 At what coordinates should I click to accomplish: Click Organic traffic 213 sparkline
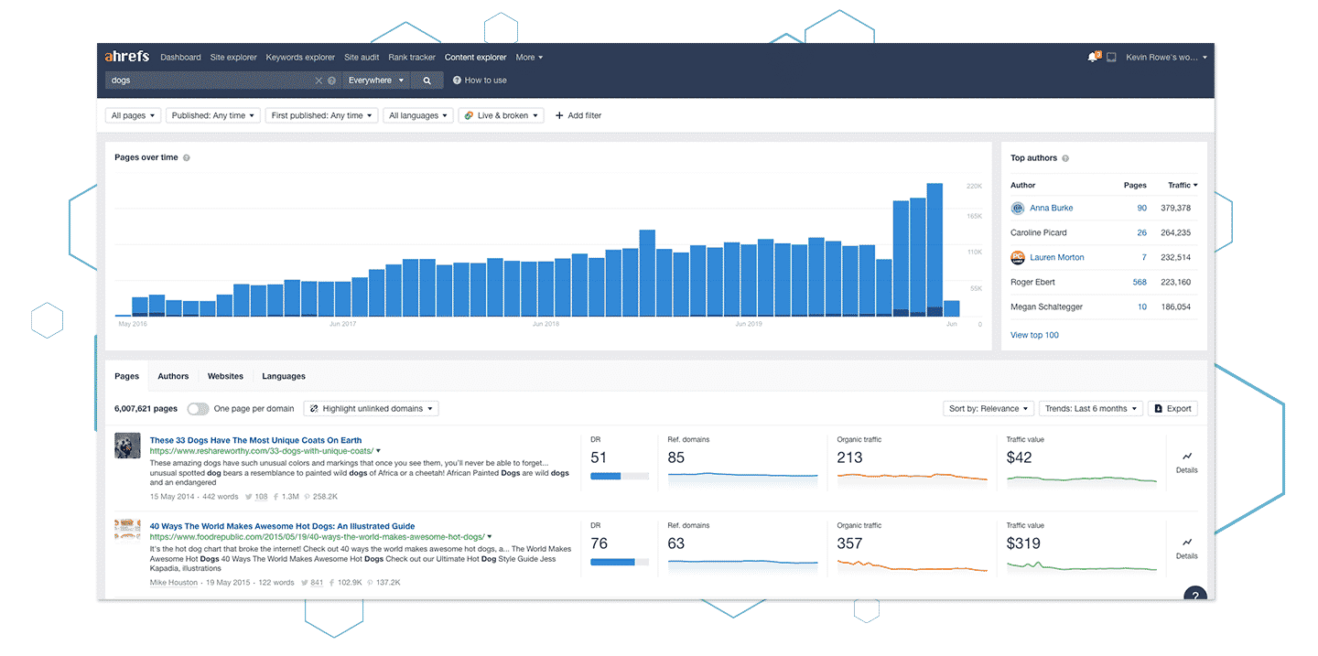[x=913, y=477]
